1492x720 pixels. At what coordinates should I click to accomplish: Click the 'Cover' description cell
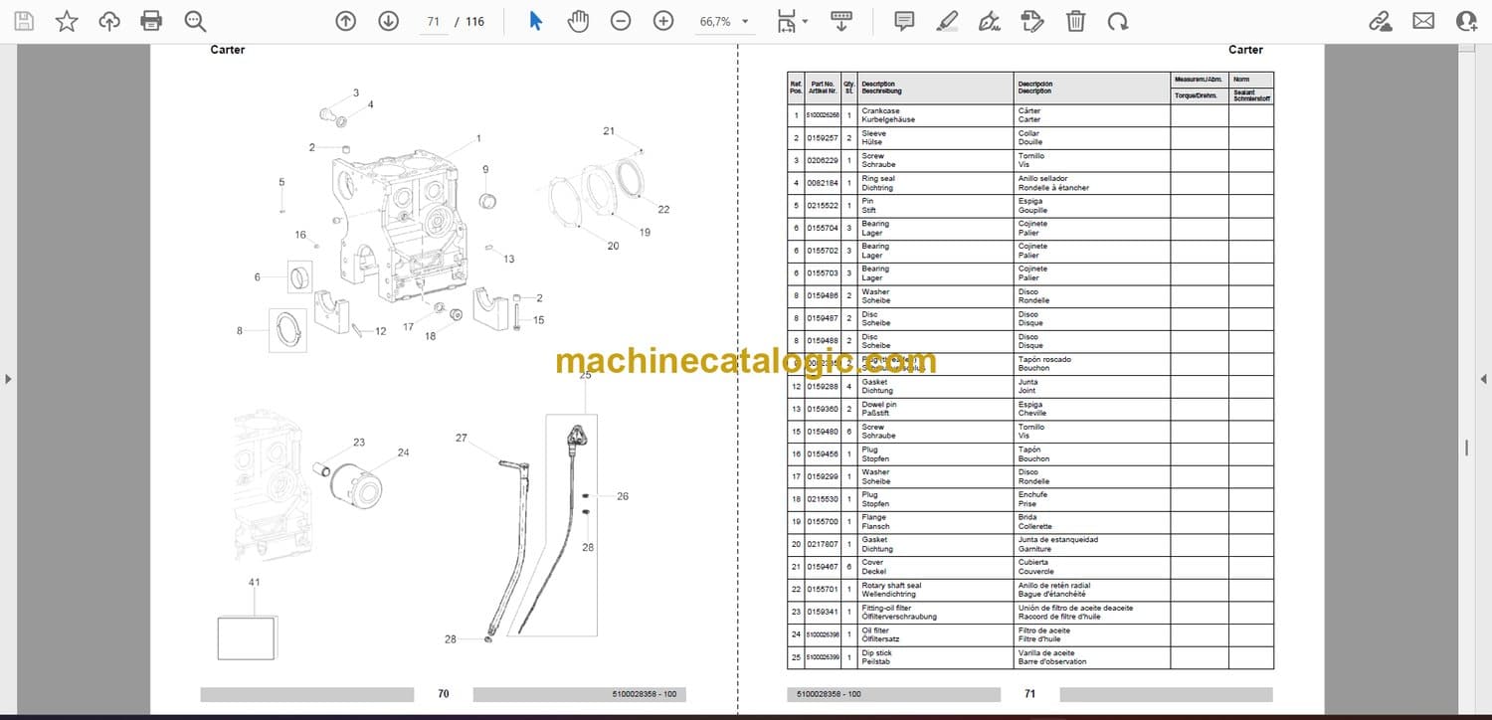coord(935,567)
